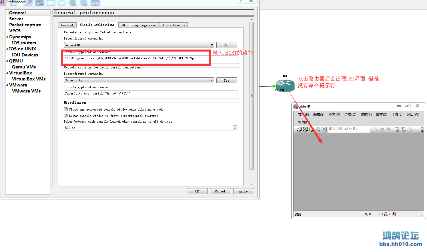Click the scrollbar down arrow in Preferences
Image resolution: width=427 pixels, height=252 pixels.
pyautogui.click(x=252, y=184)
